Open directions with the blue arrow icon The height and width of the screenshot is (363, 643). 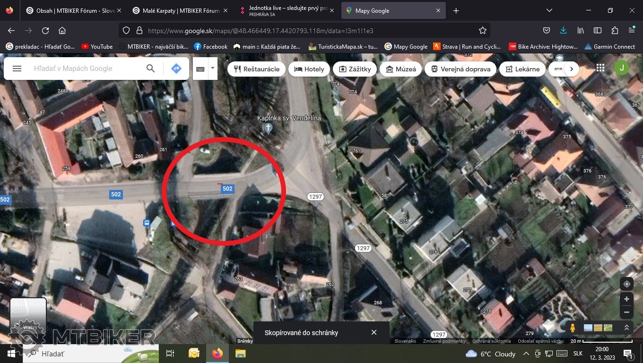pyautogui.click(x=176, y=69)
